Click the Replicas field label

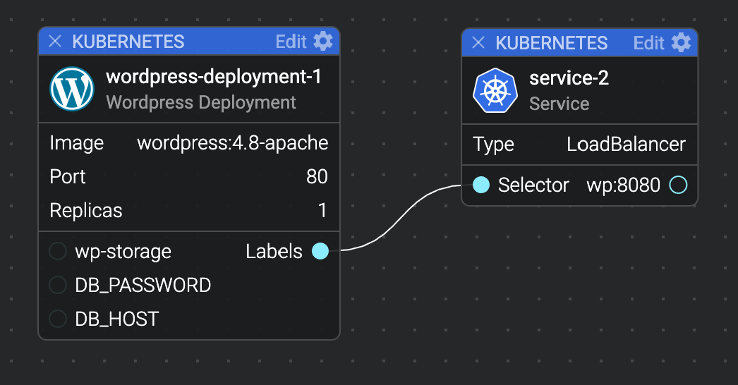85,211
